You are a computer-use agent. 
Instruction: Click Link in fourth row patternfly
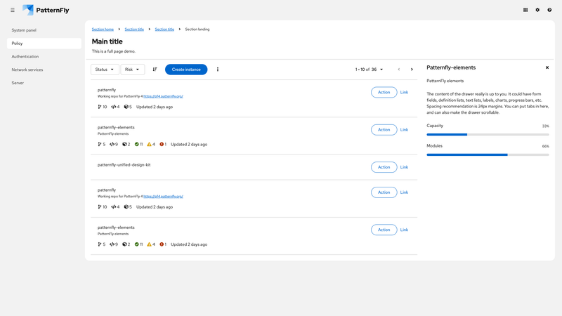404,192
